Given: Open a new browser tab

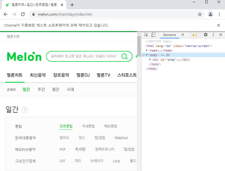Looking at the screenshot, I should click(x=72, y=5).
